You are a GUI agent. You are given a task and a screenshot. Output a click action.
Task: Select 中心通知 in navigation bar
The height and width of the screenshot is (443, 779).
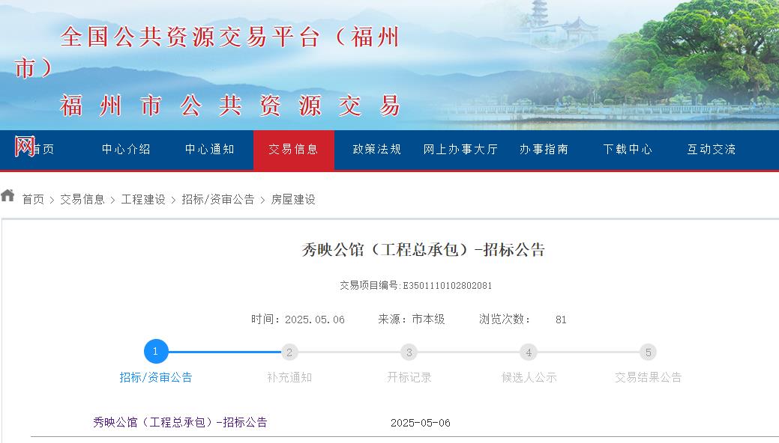click(210, 150)
